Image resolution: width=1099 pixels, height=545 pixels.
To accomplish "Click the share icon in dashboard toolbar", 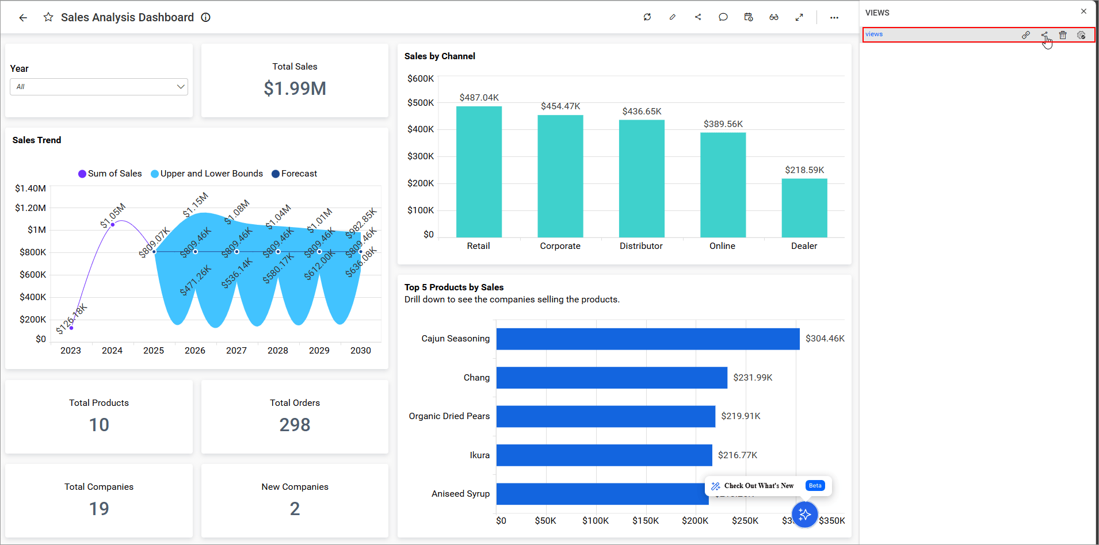I will click(x=698, y=17).
